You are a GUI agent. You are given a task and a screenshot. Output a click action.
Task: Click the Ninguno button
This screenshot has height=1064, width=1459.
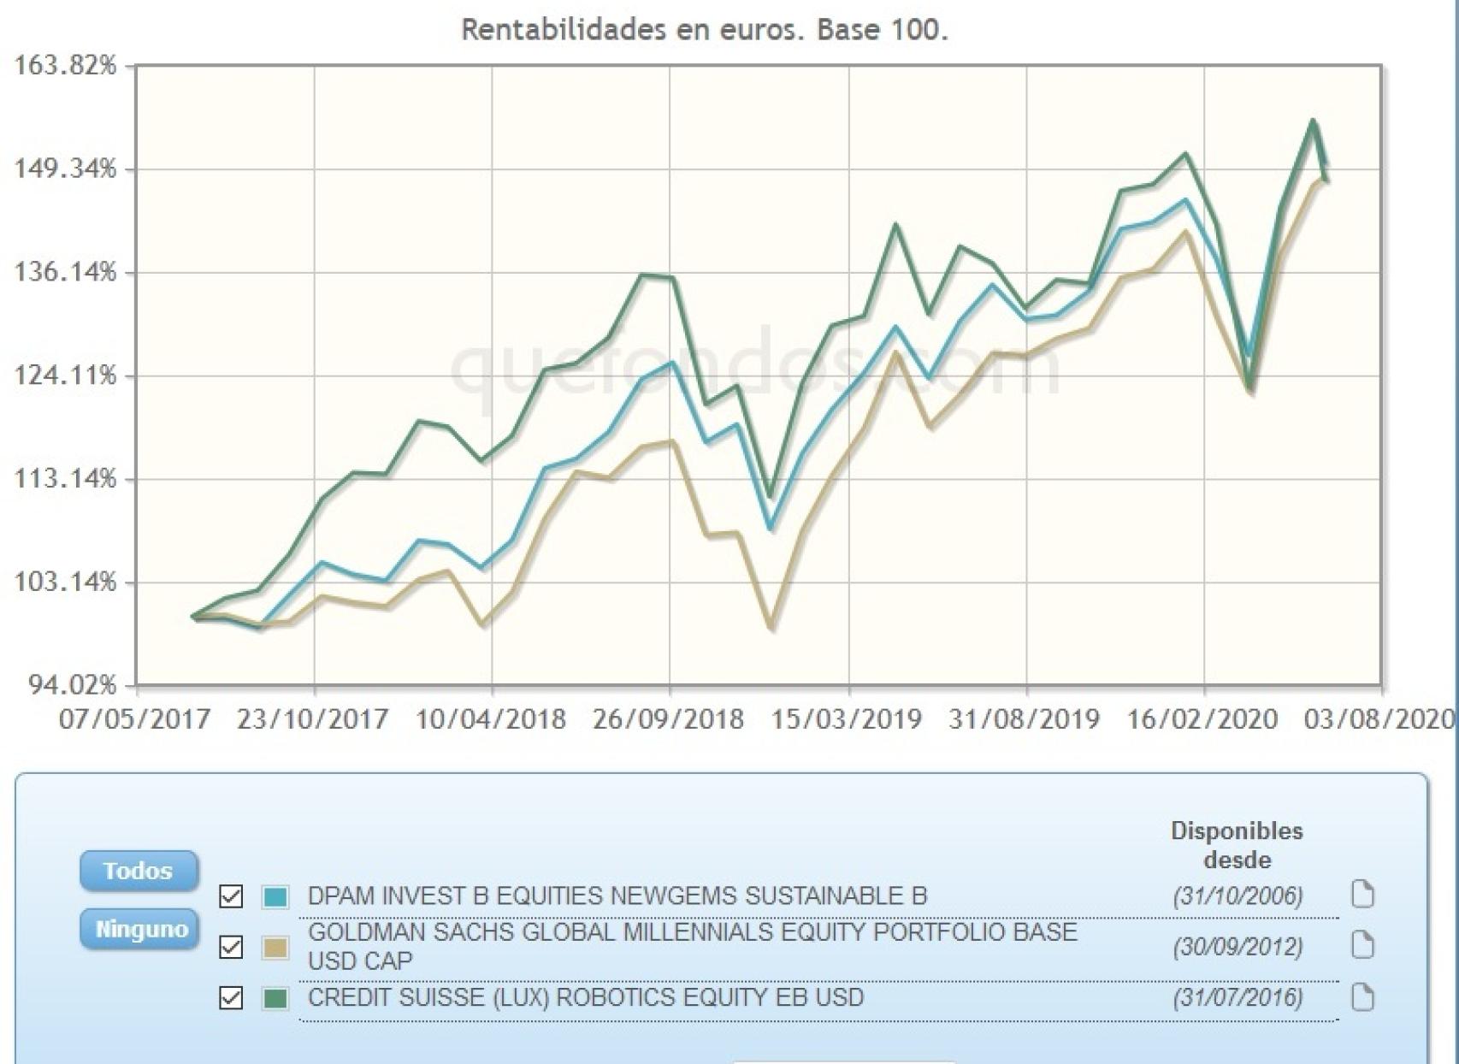click(140, 929)
